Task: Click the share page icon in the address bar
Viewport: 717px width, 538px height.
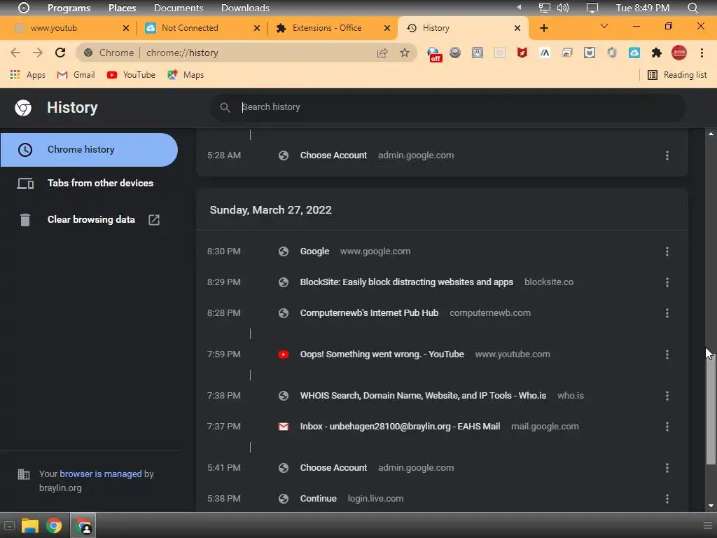Action: [382, 53]
